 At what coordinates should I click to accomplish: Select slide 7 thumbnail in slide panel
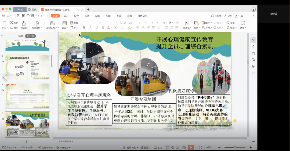tap(27, 96)
